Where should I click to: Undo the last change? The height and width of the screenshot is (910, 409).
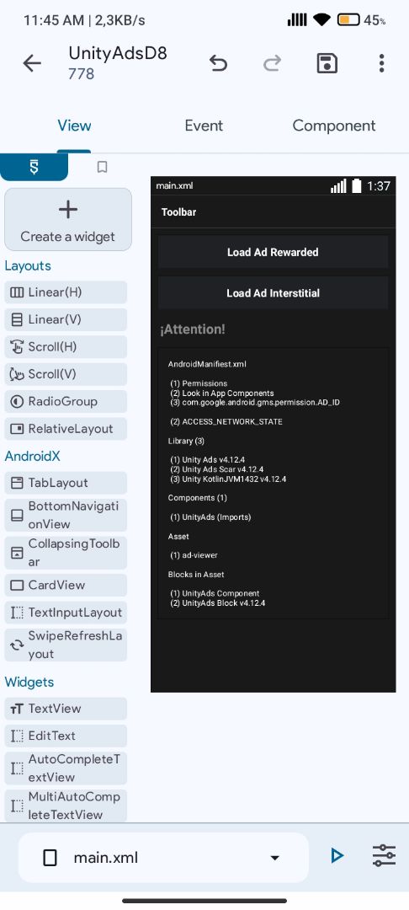coord(219,62)
